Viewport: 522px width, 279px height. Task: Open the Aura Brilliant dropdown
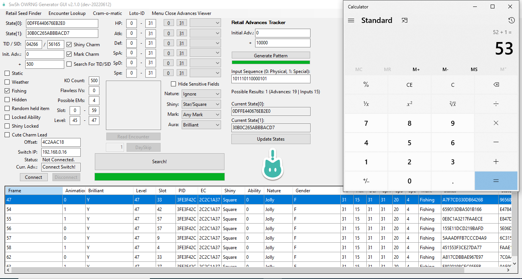[201, 125]
